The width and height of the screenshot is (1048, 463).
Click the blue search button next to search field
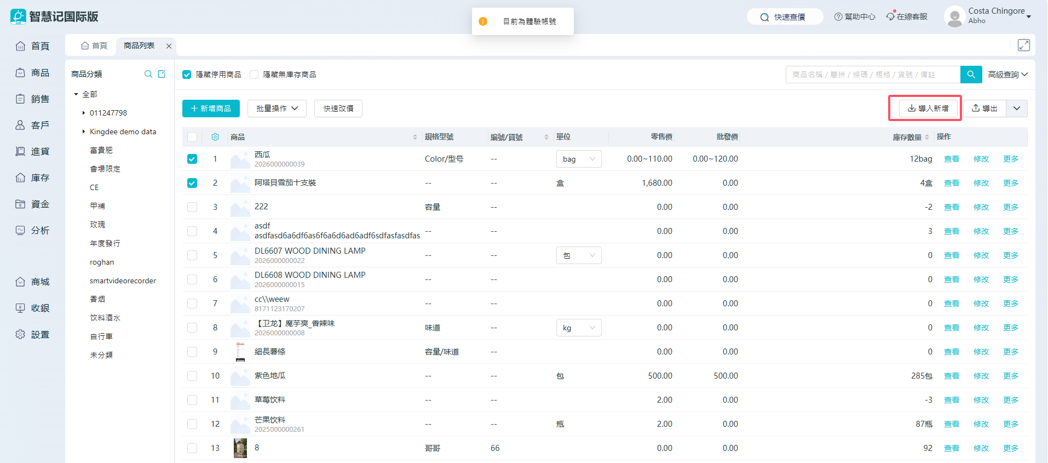[971, 75]
